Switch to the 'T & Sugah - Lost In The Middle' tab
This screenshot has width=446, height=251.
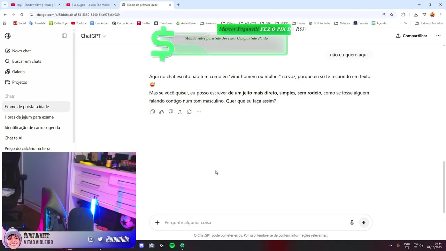tap(91, 5)
